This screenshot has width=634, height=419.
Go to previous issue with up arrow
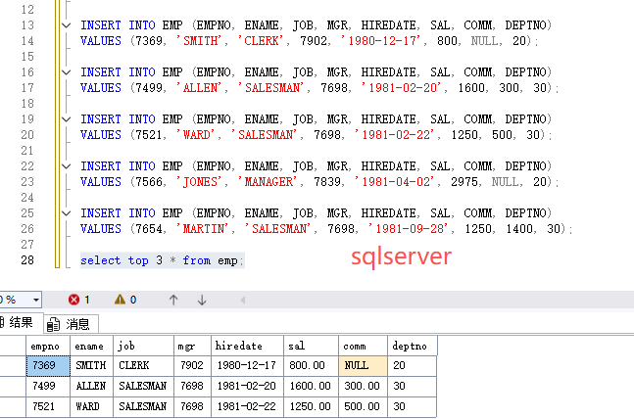pos(173,300)
